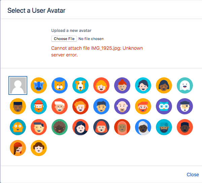
Task: Choose the brown bob-hair avatar in last row
Action: point(39,148)
